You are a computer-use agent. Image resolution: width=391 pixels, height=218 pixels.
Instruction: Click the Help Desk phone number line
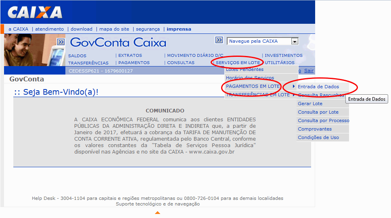[x=158, y=198]
